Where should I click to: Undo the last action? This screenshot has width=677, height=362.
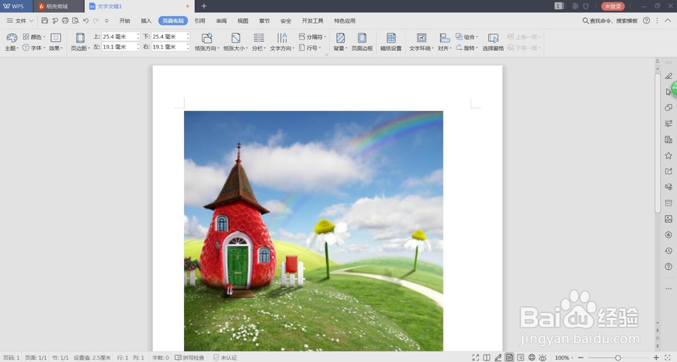click(x=86, y=21)
